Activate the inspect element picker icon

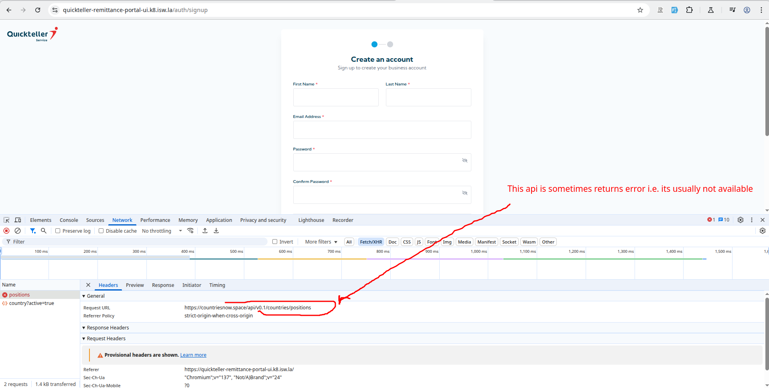click(6, 220)
